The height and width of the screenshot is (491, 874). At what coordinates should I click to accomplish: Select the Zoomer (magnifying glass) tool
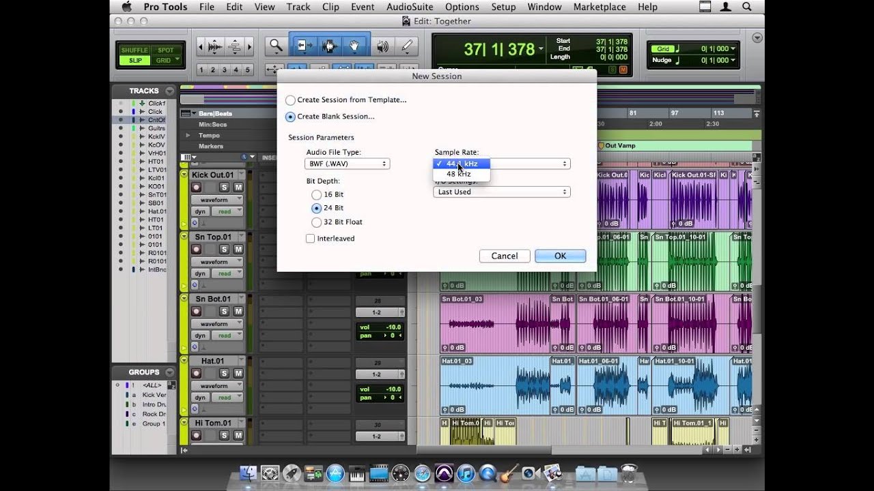276,46
